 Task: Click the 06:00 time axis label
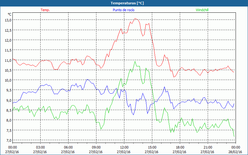click(68, 148)
